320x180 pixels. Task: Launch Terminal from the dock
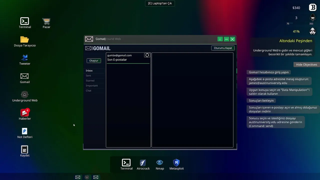(126, 162)
